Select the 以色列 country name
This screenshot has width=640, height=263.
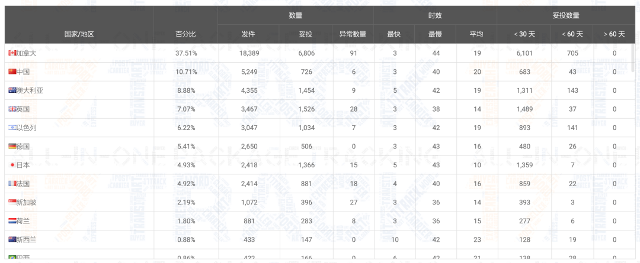point(26,128)
